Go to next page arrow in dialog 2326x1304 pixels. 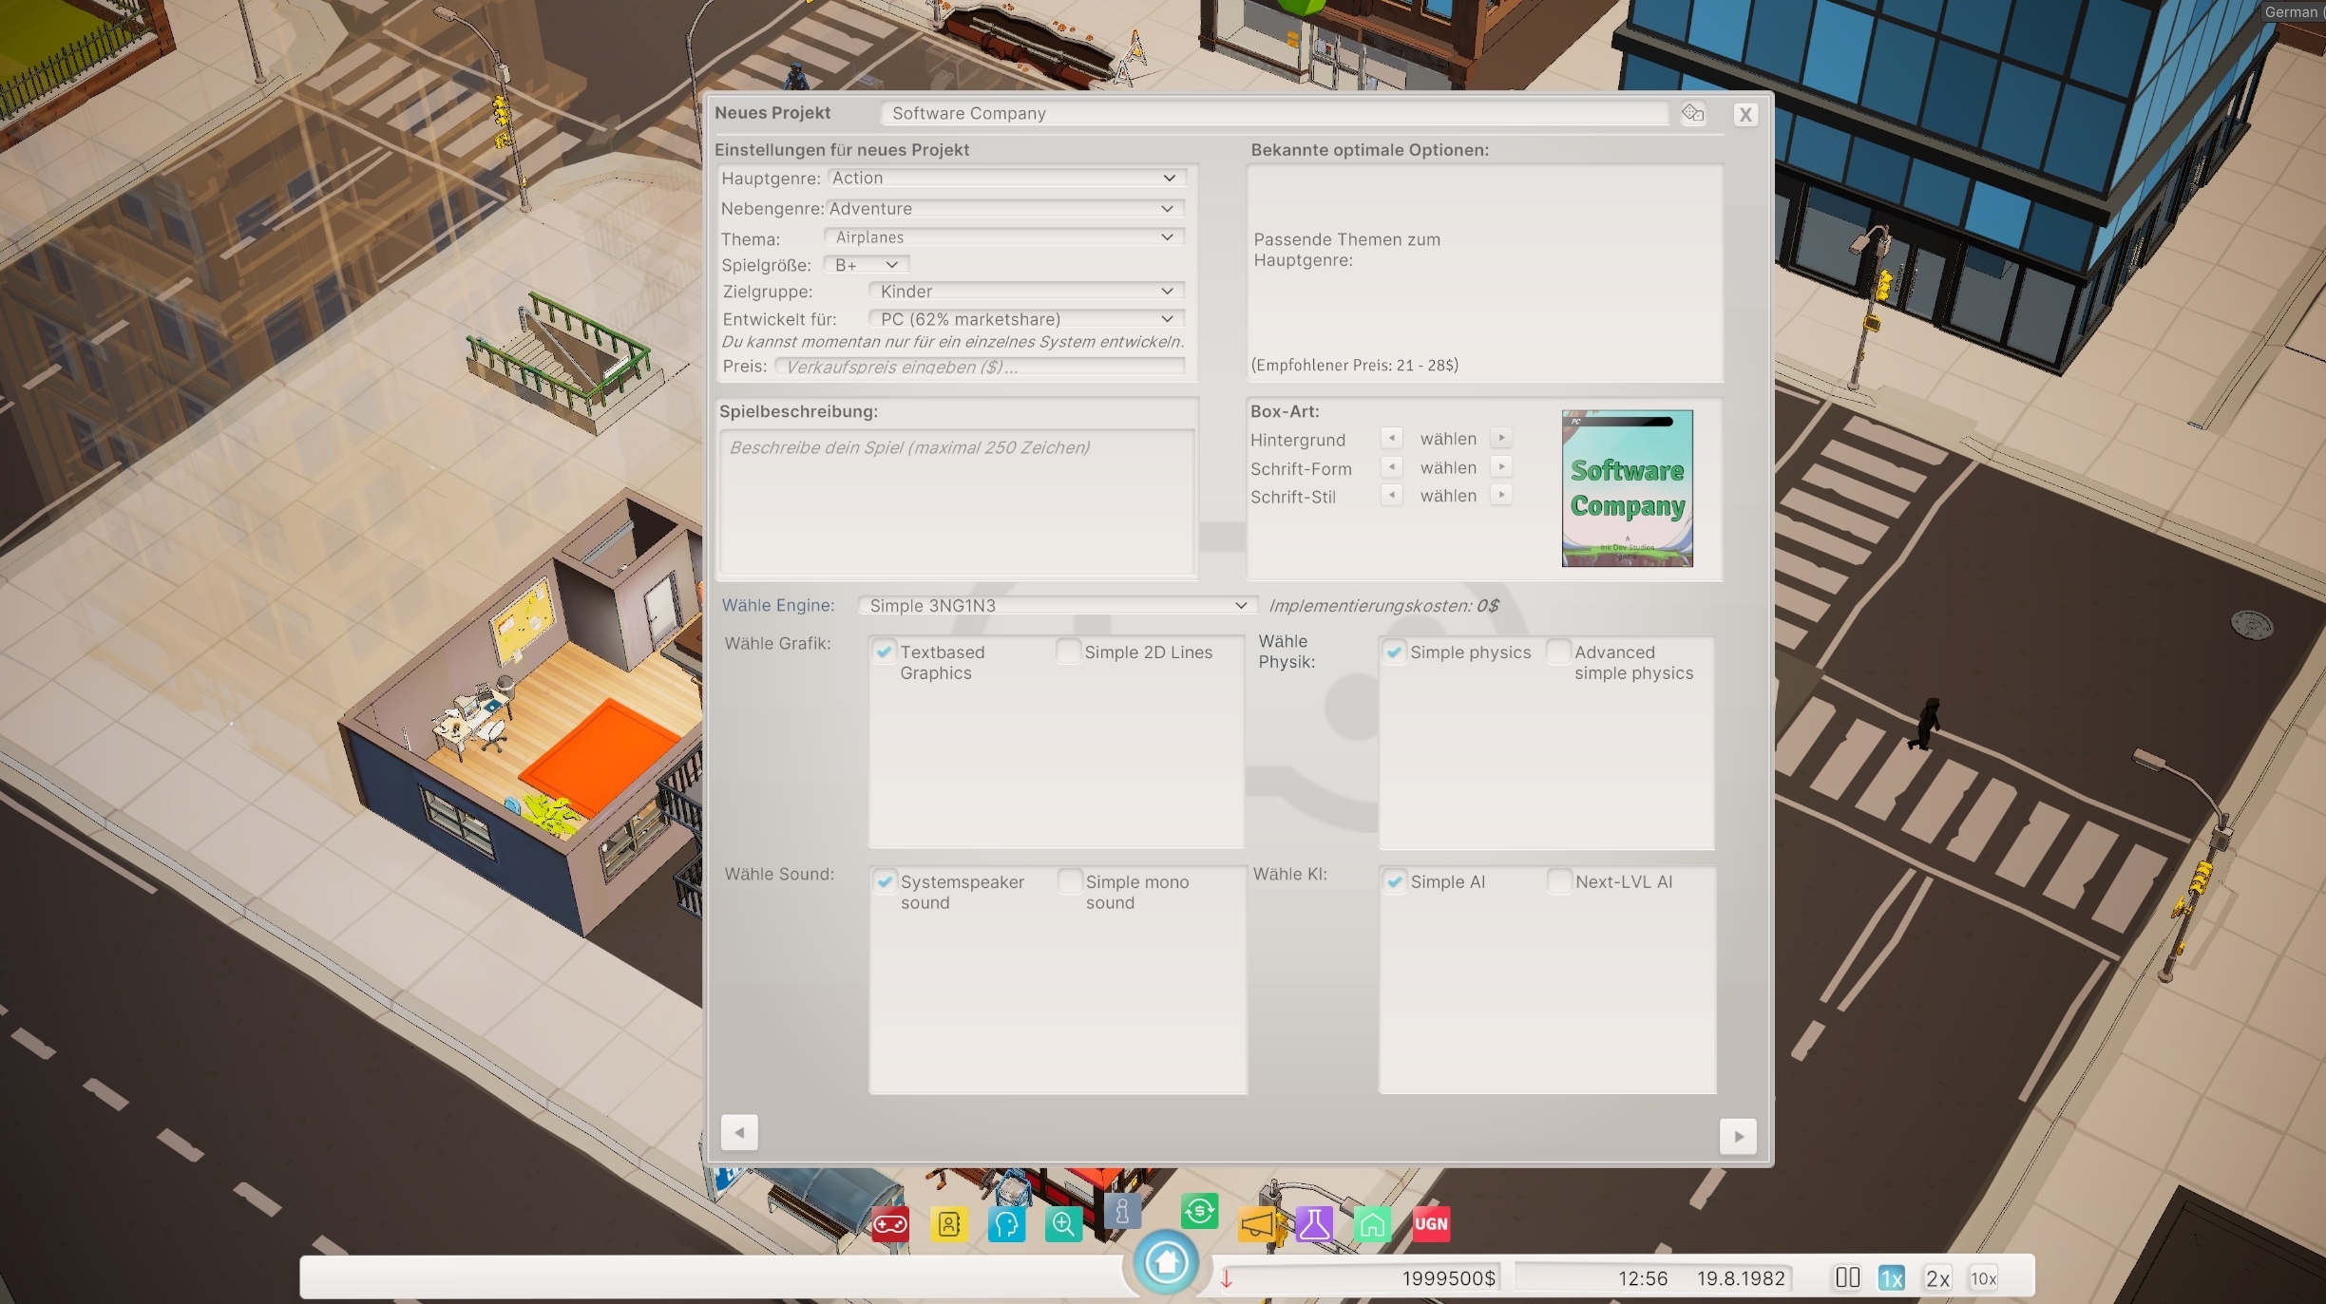1738,1136
